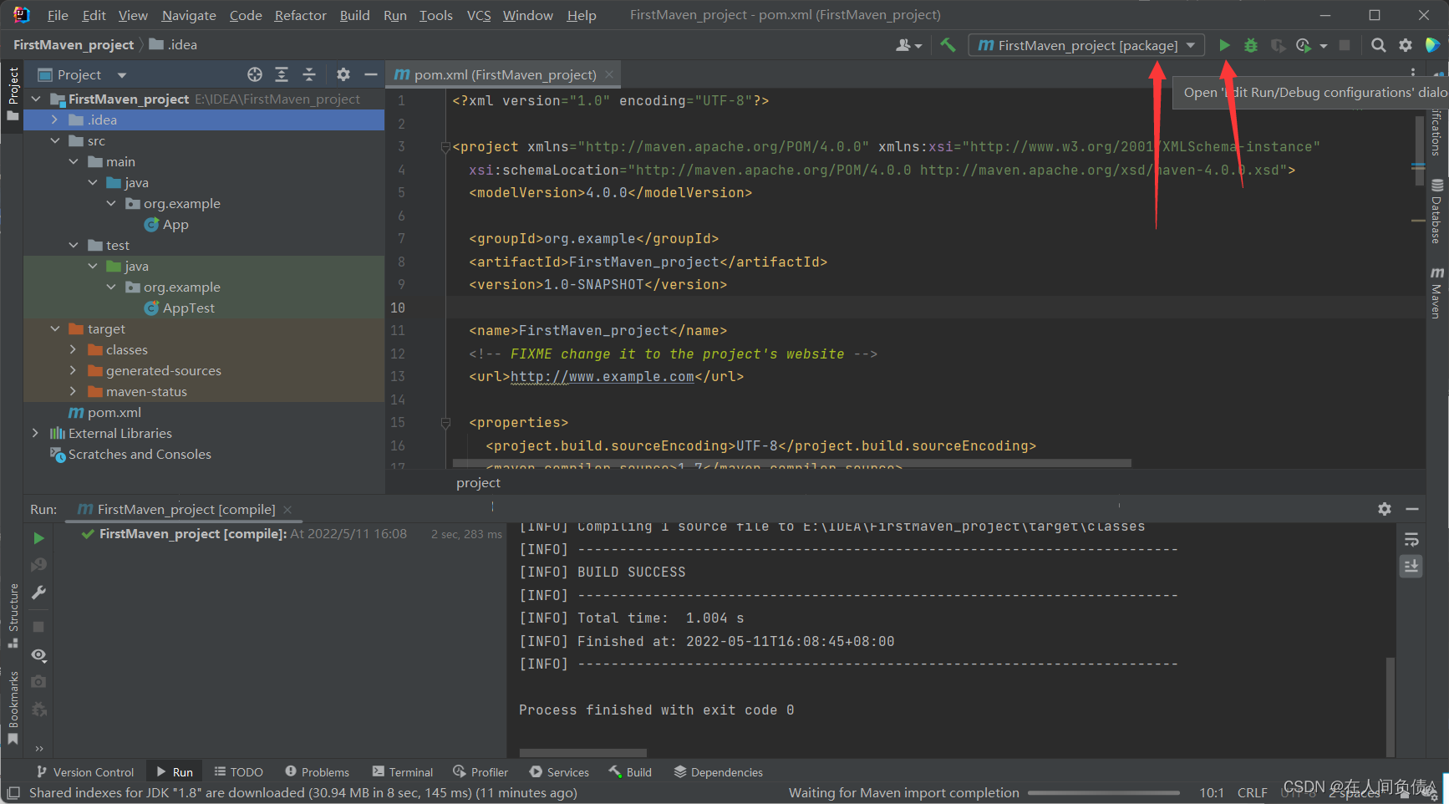The width and height of the screenshot is (1449, 804).
Task: Open the user account icon in the toolbar
Action: tap(908, 45)
